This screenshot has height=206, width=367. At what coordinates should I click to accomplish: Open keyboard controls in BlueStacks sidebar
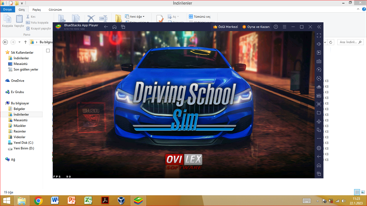319,61
